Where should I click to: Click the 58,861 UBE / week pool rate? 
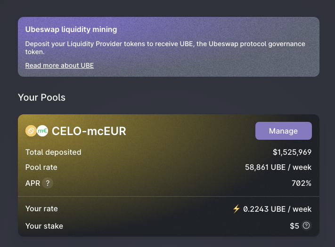(x=278, y=167)
